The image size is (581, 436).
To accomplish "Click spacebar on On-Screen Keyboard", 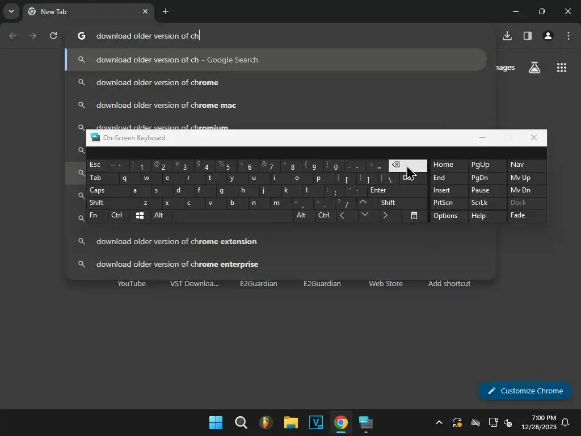I will click(x=233, y=215).
